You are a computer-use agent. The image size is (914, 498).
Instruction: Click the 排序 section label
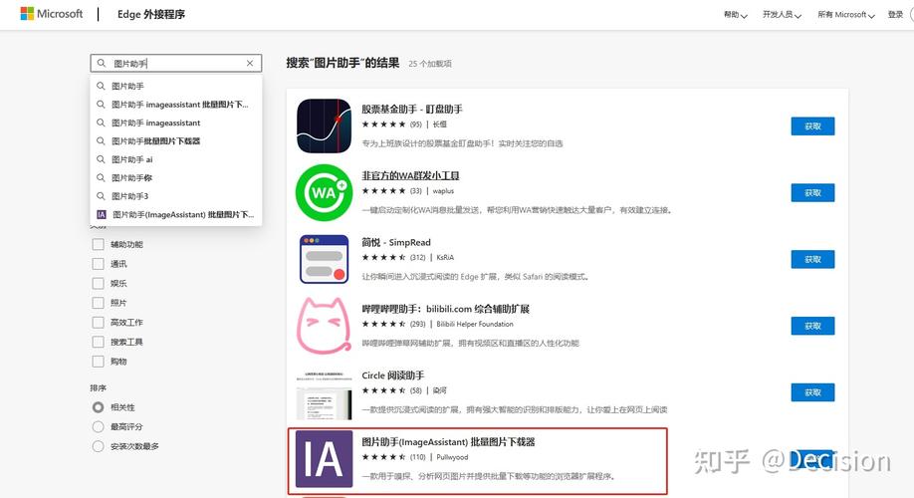click(98, 387)
